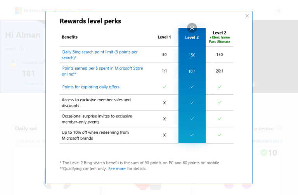Click the Microsoft logo in the header
The height and width of the screenshot is (195, 298).
pos(18,11)
